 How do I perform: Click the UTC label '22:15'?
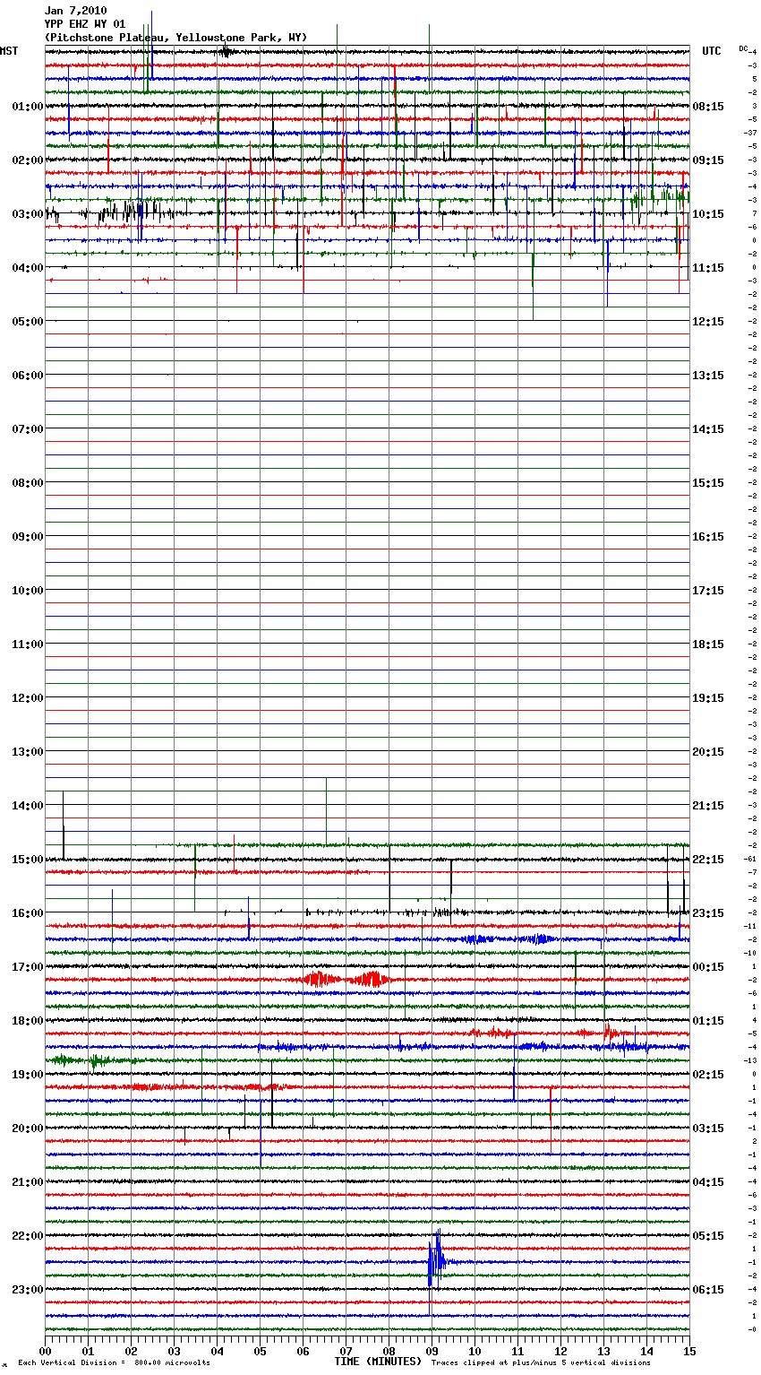[708, 860]
